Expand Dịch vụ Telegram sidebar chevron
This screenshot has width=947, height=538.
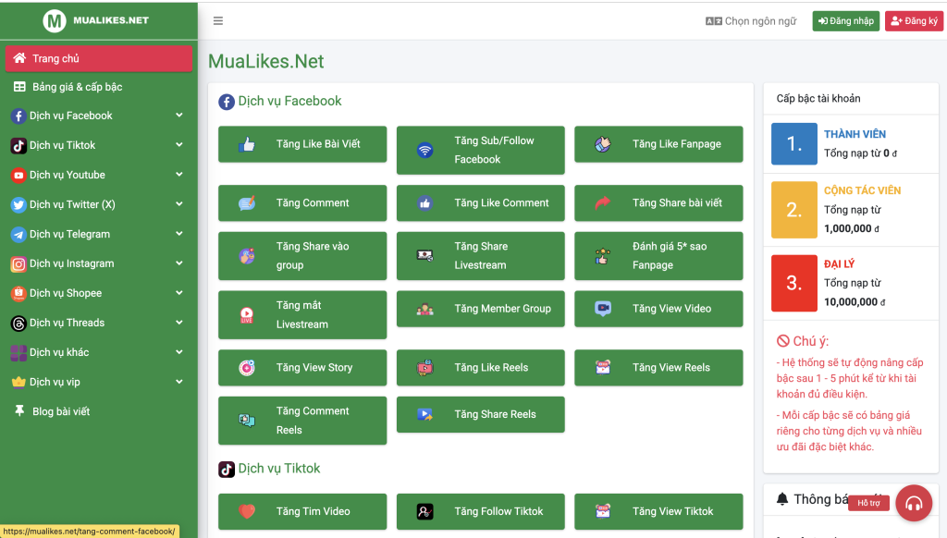pyautogui.click(x=179, y=234)
